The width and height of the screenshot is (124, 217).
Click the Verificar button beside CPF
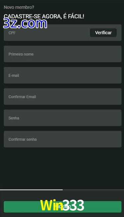pos(103,33)
